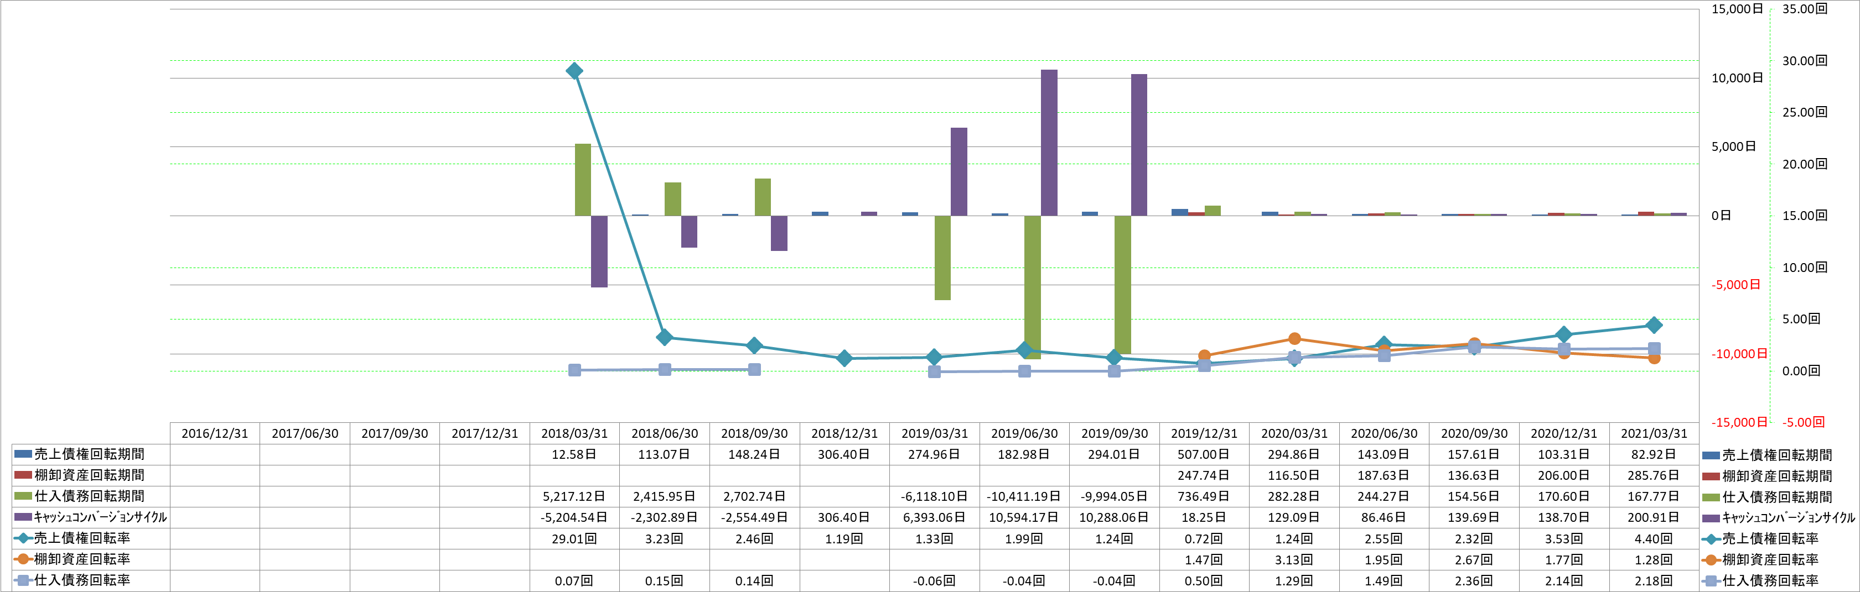This screenshot has width=1860, height=592.
Task: Select キャッシュコンバージョンサイクル entry in right-side legend
Action: pyautogui.click(x=1779, y=518)
